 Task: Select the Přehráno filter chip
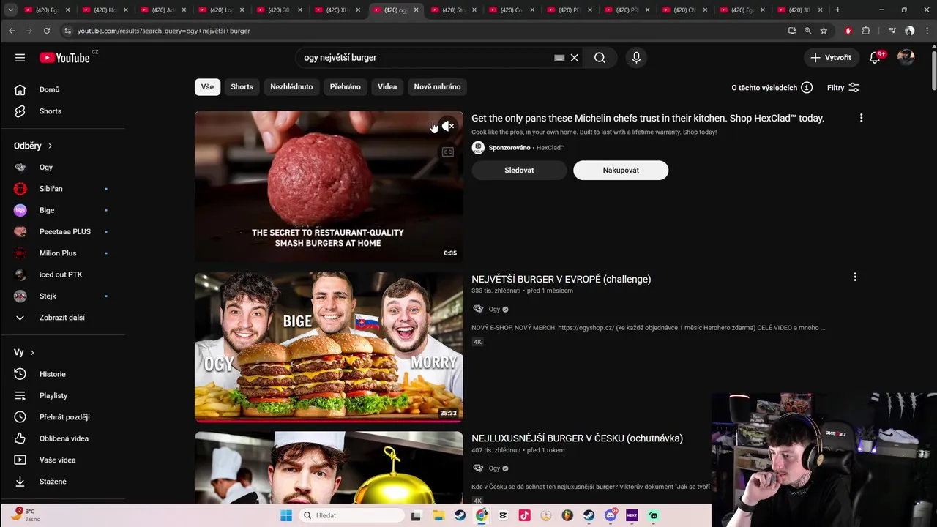click(346, 87)
